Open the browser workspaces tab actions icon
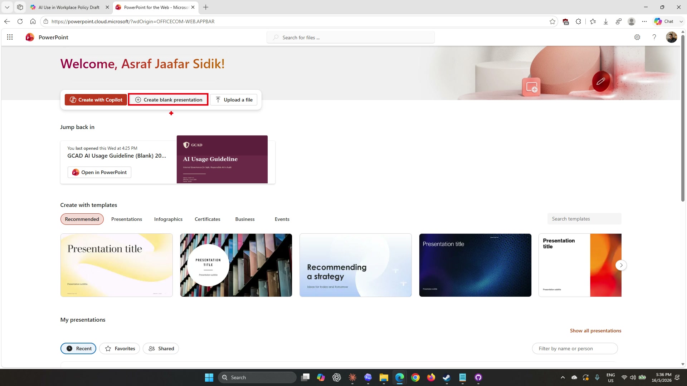Image resolution: width=687 pixels, height=386 pixels. point(20,7)
